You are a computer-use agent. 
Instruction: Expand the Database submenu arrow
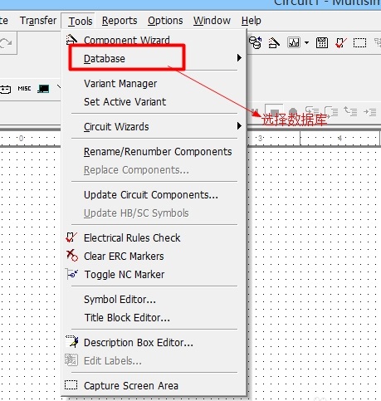[x=239, y=58]
